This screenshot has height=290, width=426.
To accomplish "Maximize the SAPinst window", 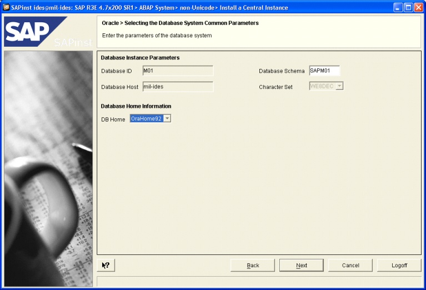I will [408, 7].
